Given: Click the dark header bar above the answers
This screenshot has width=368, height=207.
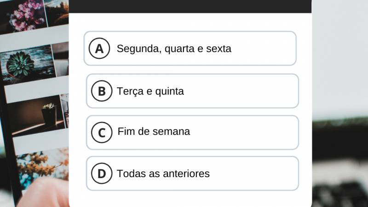Looking at the screenshot, I should coord(190,6).
